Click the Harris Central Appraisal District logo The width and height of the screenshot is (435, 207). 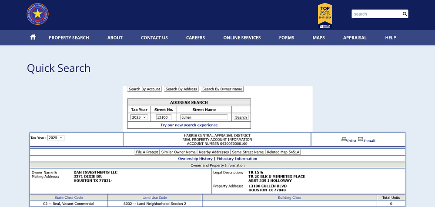37,14
